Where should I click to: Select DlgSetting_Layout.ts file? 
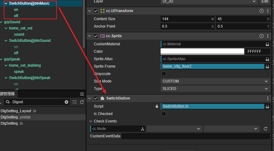point(18,111)
